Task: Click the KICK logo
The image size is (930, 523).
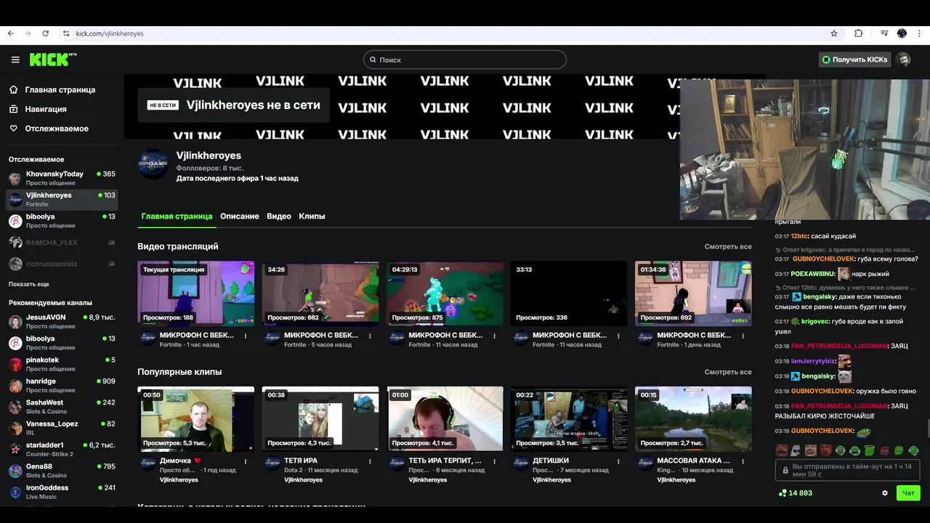Action: pyautogui.click(x=52, y=60)
